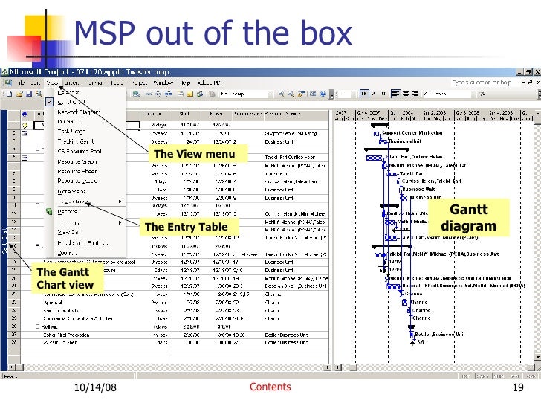
Task: Click the indicators column header icon
Action: click(x=25, y=114)
